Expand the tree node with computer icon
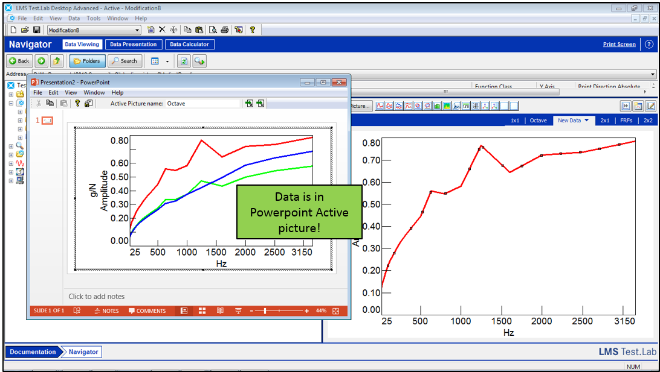 [11, 180]
